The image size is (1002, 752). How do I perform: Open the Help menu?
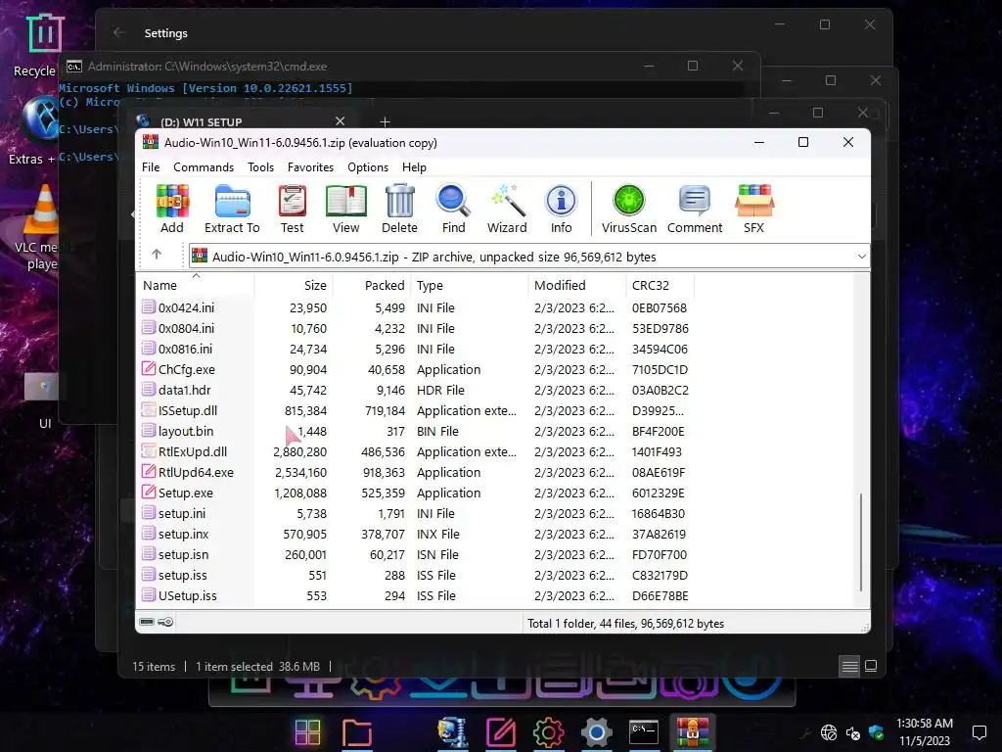pyautogui.click(x=414, y=167)
